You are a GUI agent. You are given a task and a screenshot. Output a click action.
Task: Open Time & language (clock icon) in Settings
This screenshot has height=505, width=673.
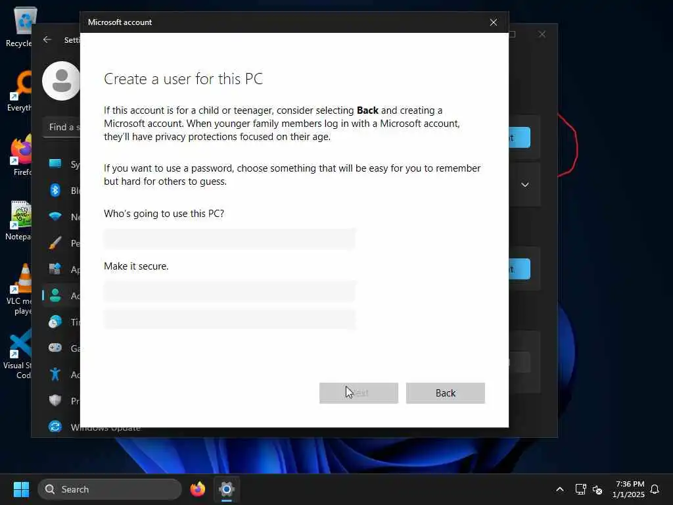point(61,322)
